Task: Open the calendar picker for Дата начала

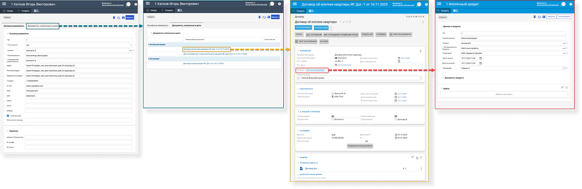Action: (480, 58)
